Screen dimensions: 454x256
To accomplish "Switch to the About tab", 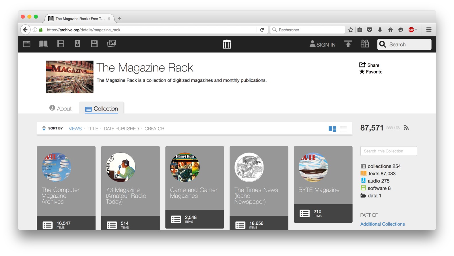I will (x=61, y=108).
